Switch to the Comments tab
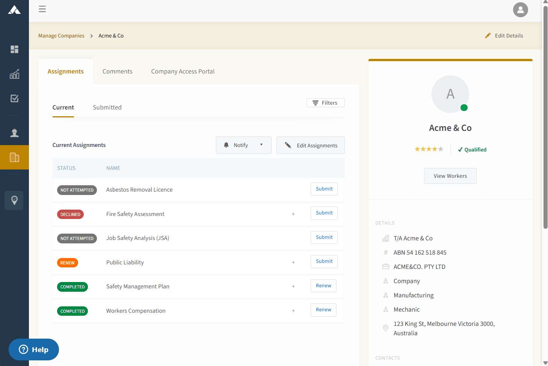548x366 pixels. point(118,71)
